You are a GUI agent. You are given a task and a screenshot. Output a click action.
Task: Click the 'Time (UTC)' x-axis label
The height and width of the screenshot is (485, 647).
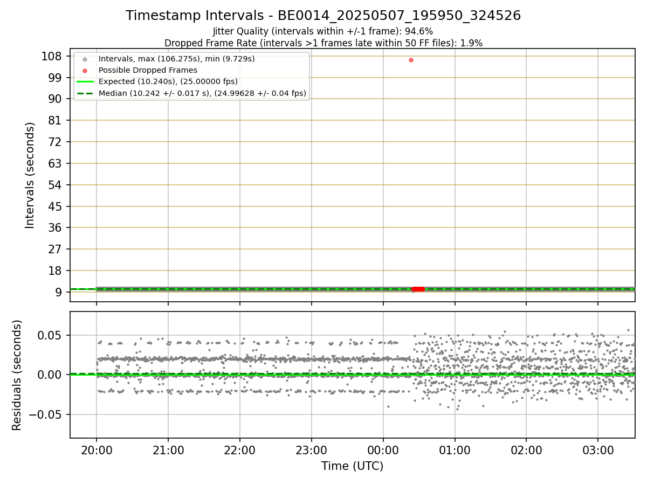352,466
